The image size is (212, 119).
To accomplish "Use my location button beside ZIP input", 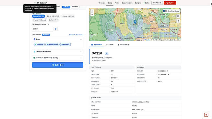I will point(55,29).
